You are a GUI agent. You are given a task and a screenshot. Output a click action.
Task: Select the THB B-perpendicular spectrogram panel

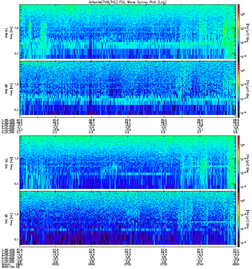click(128, 32)
